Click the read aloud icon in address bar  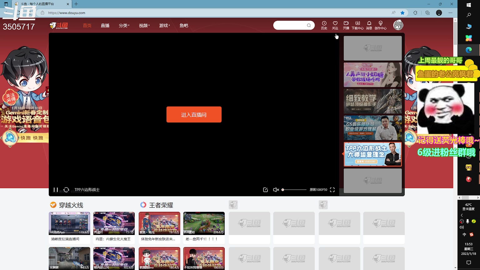click(393, 13)
